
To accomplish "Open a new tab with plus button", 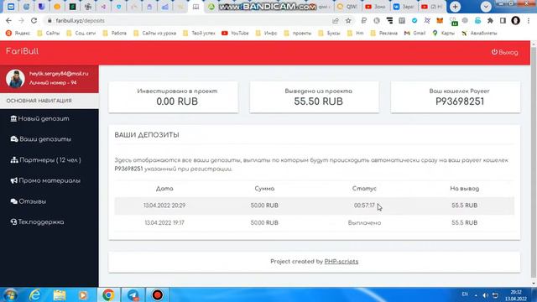I will tap(455, 7).
